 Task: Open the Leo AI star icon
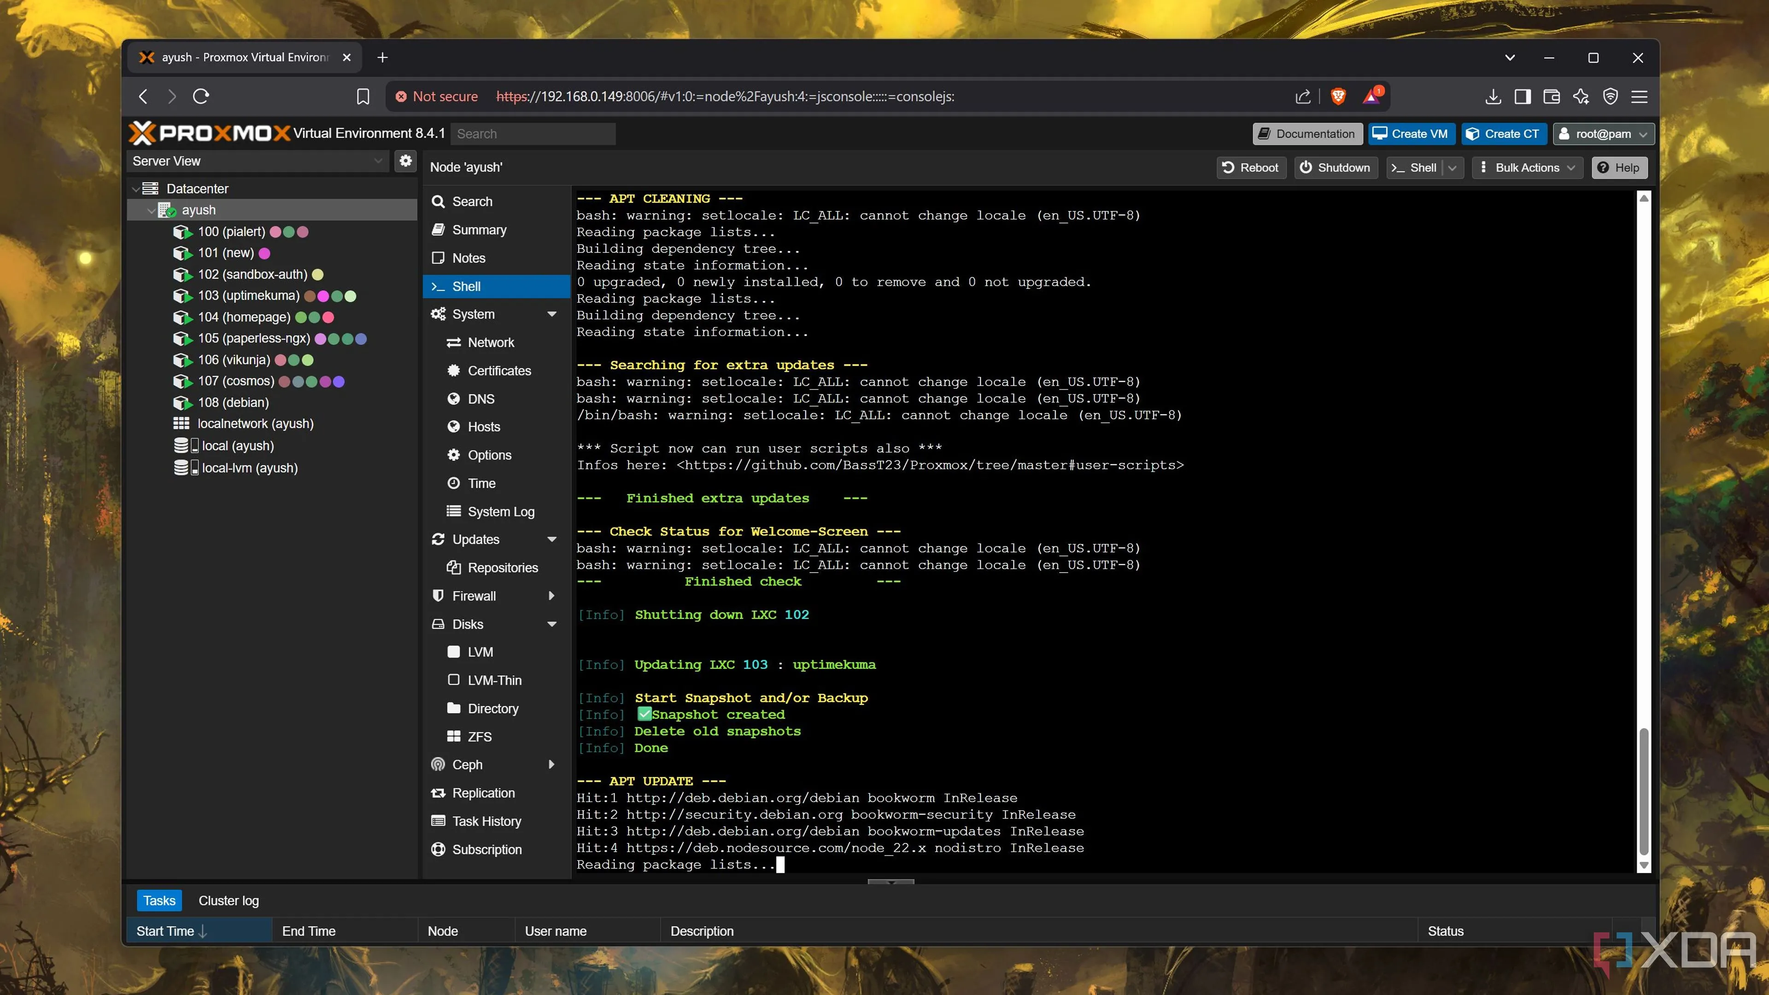[1581, 97]
